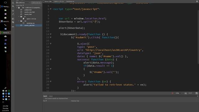Click the Collapse Full Tag toolbar icon
Viewport: 199px width, 112px height.
13,11
